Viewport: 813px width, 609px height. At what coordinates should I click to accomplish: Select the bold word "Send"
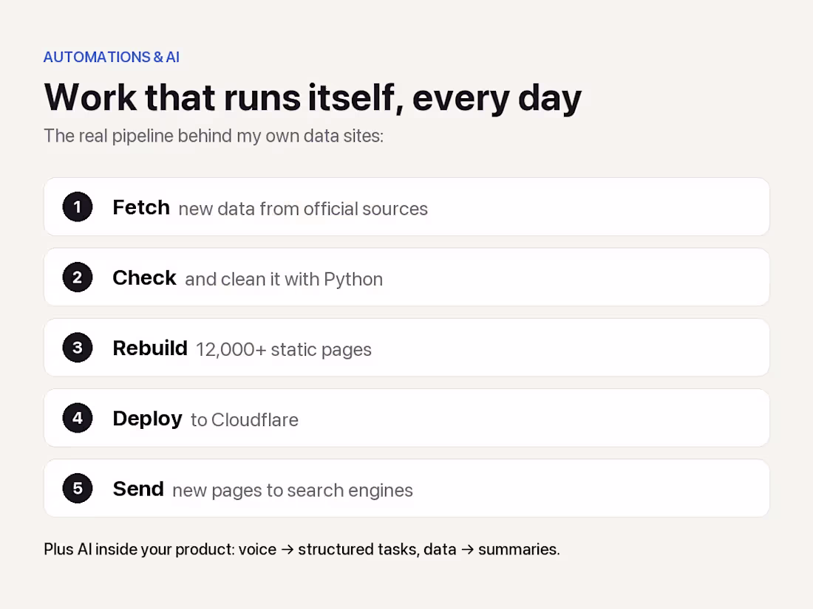tap(138, 489)
